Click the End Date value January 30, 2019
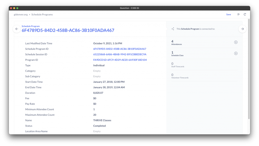Screen dimensions: 259x146 point(109,87)
